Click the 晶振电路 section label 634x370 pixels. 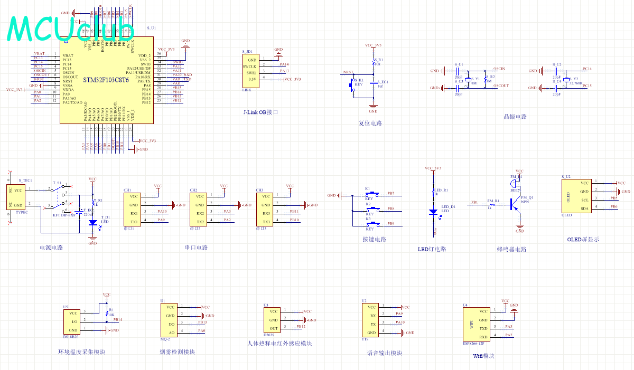[515, 117]
